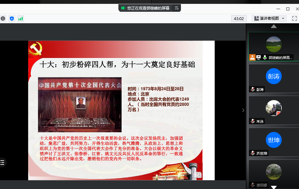Open the blue security shield icon

12,18
